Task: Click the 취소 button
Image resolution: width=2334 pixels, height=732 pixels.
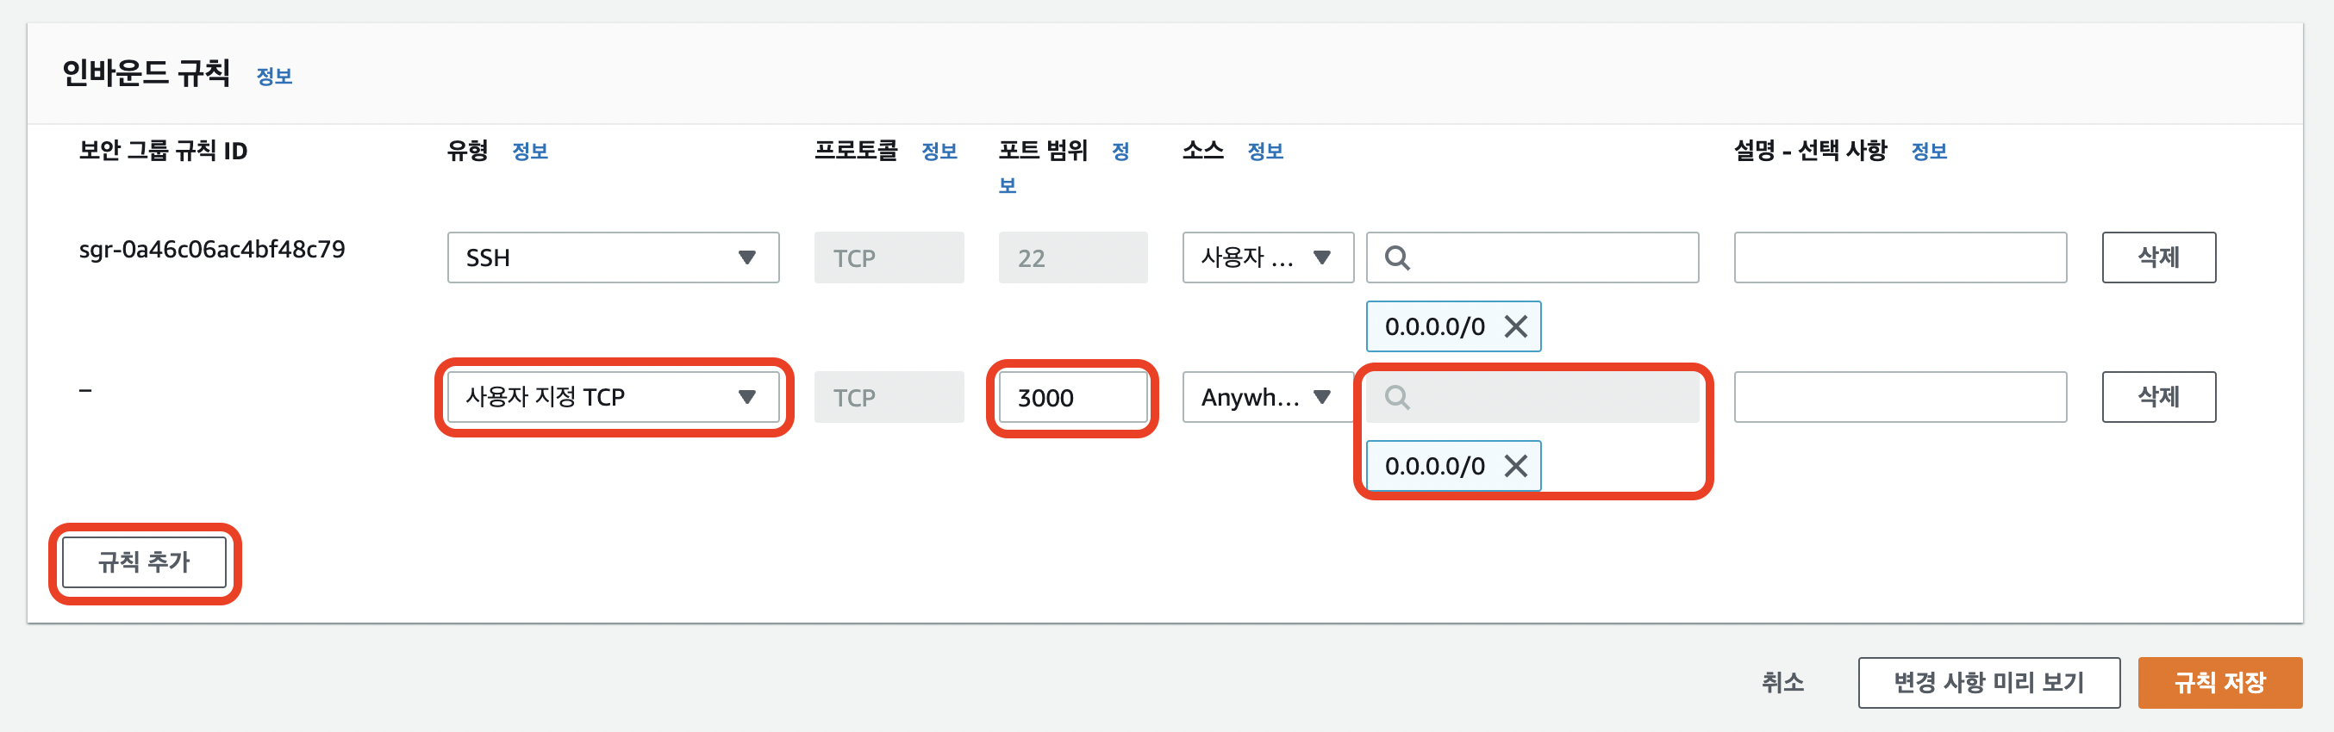Action: (1782, 682)
